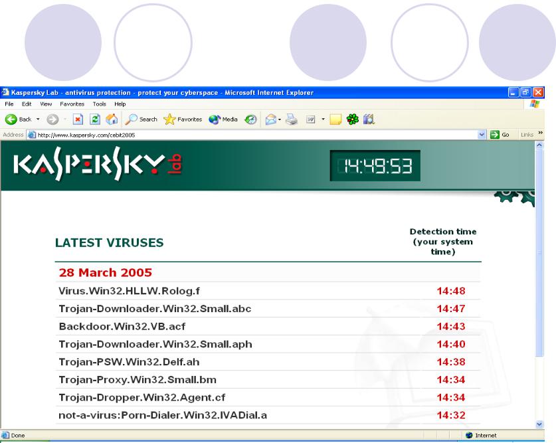Click the scroll up arrow of the page
556x443 pixels.
[539, 145]
